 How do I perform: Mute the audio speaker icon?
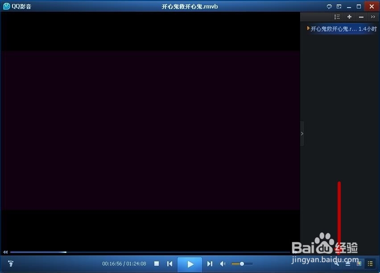point(223,264)
